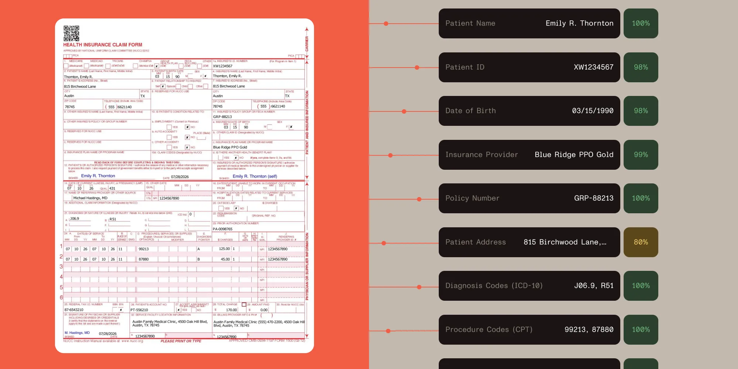Click the patient signature 'Emily R. Thornton' in box 12
Screen dimensions: 738x369
click(x=98, y=176)
